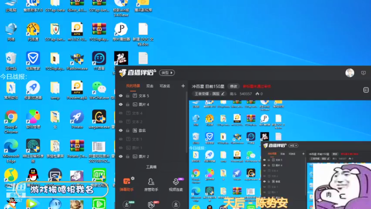Switch to the 我的场景 tab
The image size is (371, 209).
[133, 86]
